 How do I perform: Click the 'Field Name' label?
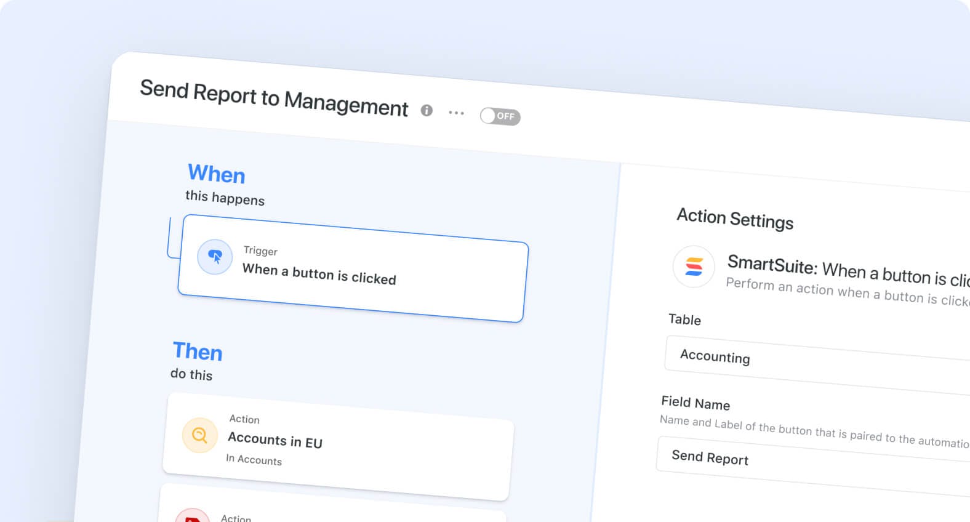tap(695, 403)
